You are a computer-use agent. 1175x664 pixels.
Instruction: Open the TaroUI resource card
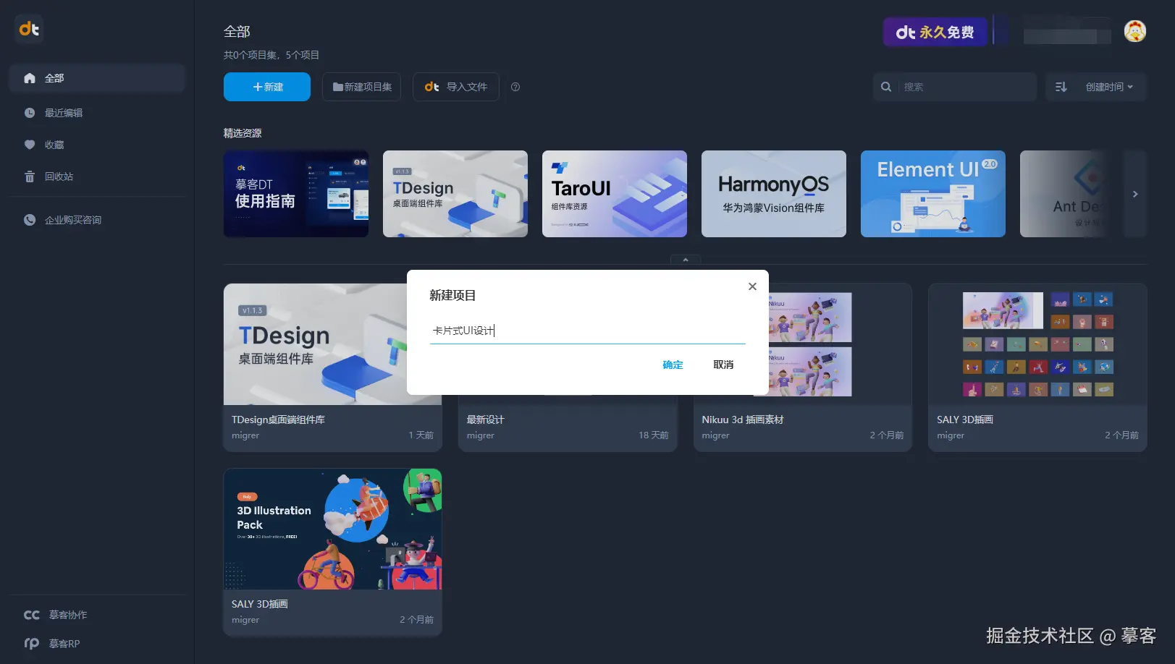click(x=615, y=194)
